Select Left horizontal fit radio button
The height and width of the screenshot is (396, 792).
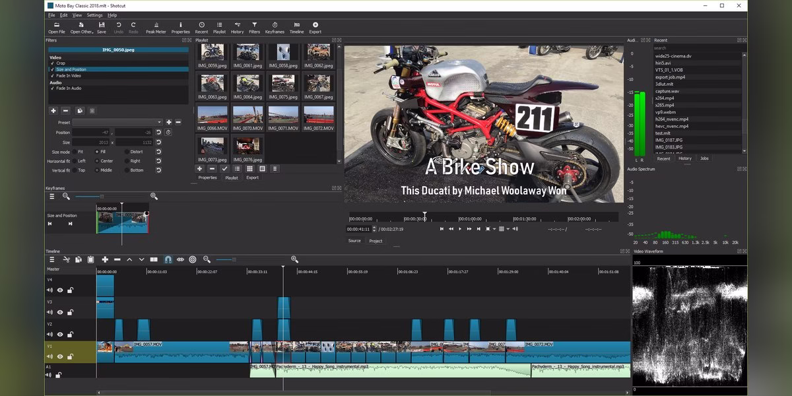pyautogui.click(x=73, y=161)
